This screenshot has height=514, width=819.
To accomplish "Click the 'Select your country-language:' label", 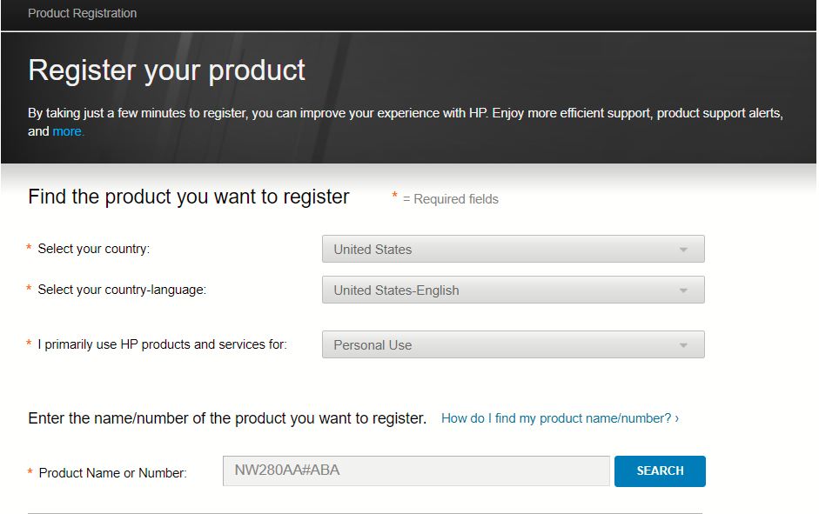I will click(x=122, y=290).
